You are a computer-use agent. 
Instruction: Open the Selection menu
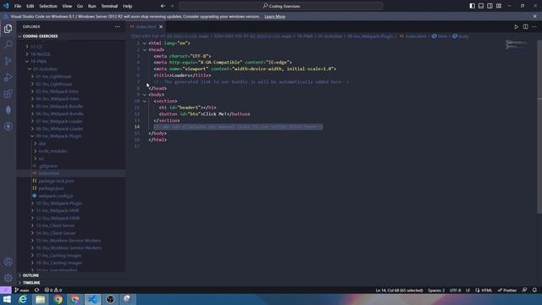coord(48,6)
